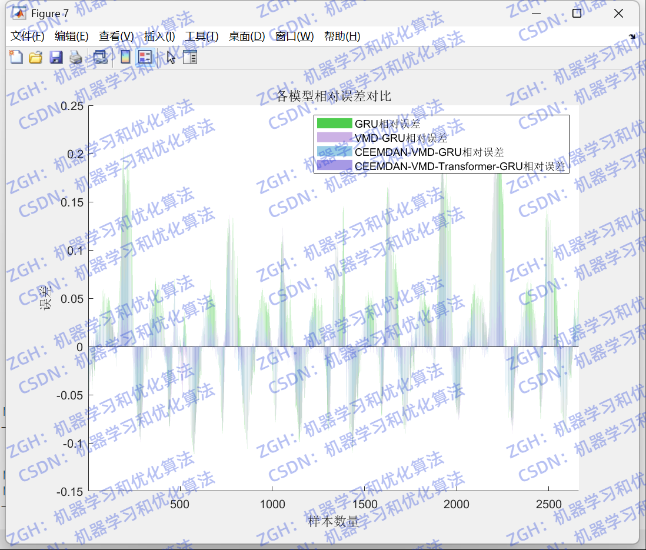Open the 桌面(D) menu

coord(247,36)
